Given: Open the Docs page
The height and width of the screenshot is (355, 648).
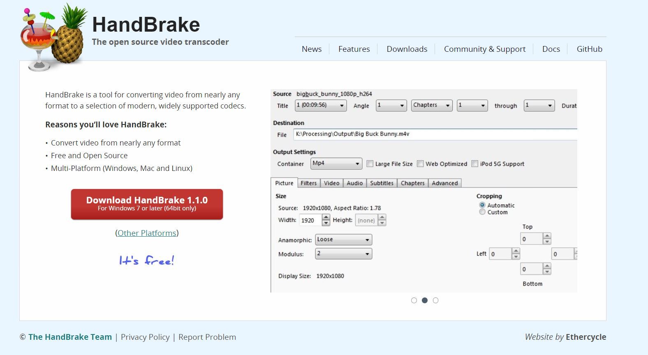Looking at the screenshot, I should 551,49.
